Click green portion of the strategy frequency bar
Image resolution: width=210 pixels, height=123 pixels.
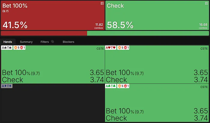[x=148, y=33]
